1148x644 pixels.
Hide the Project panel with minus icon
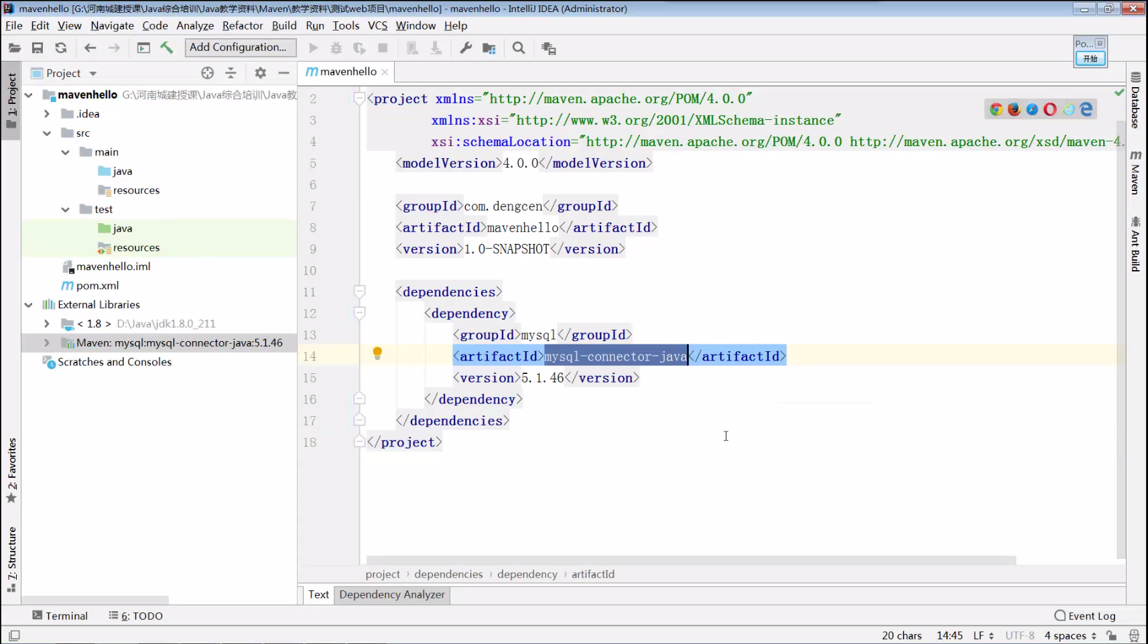point(284,73)
